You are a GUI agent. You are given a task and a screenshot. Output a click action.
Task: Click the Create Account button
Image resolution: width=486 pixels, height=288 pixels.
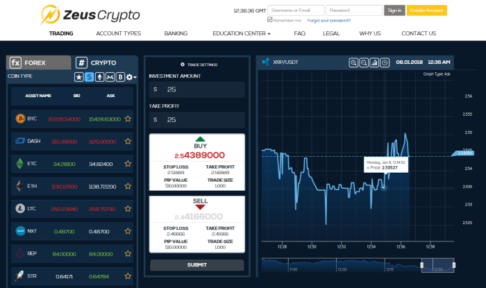coord(427,10)
